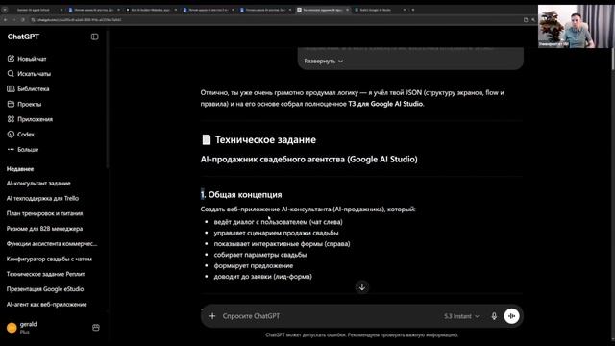
Task: Click the icon beside gerald's profile
Action: click(x=96, y=327)
